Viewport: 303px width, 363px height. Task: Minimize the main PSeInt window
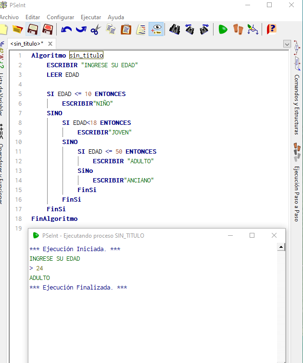[248, 5]
